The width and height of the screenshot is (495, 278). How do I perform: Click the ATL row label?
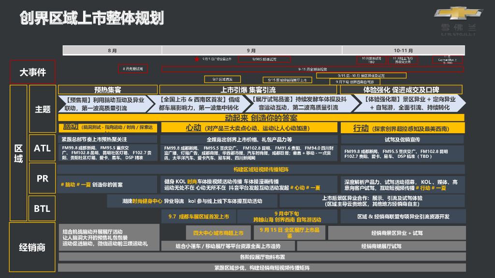click(x=42, y=149)
